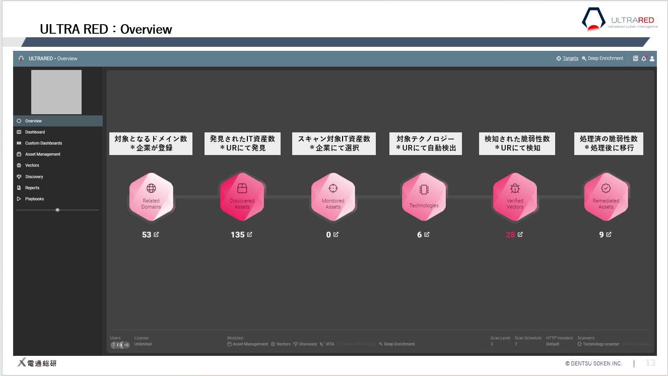Click the Unlimited license value
This screenshot has height=376, width=668.
pyautogui.click(x=143, y=344)
